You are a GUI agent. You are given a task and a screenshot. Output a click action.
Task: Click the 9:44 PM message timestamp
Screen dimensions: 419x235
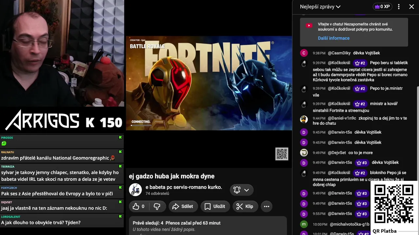pos(319,118)
